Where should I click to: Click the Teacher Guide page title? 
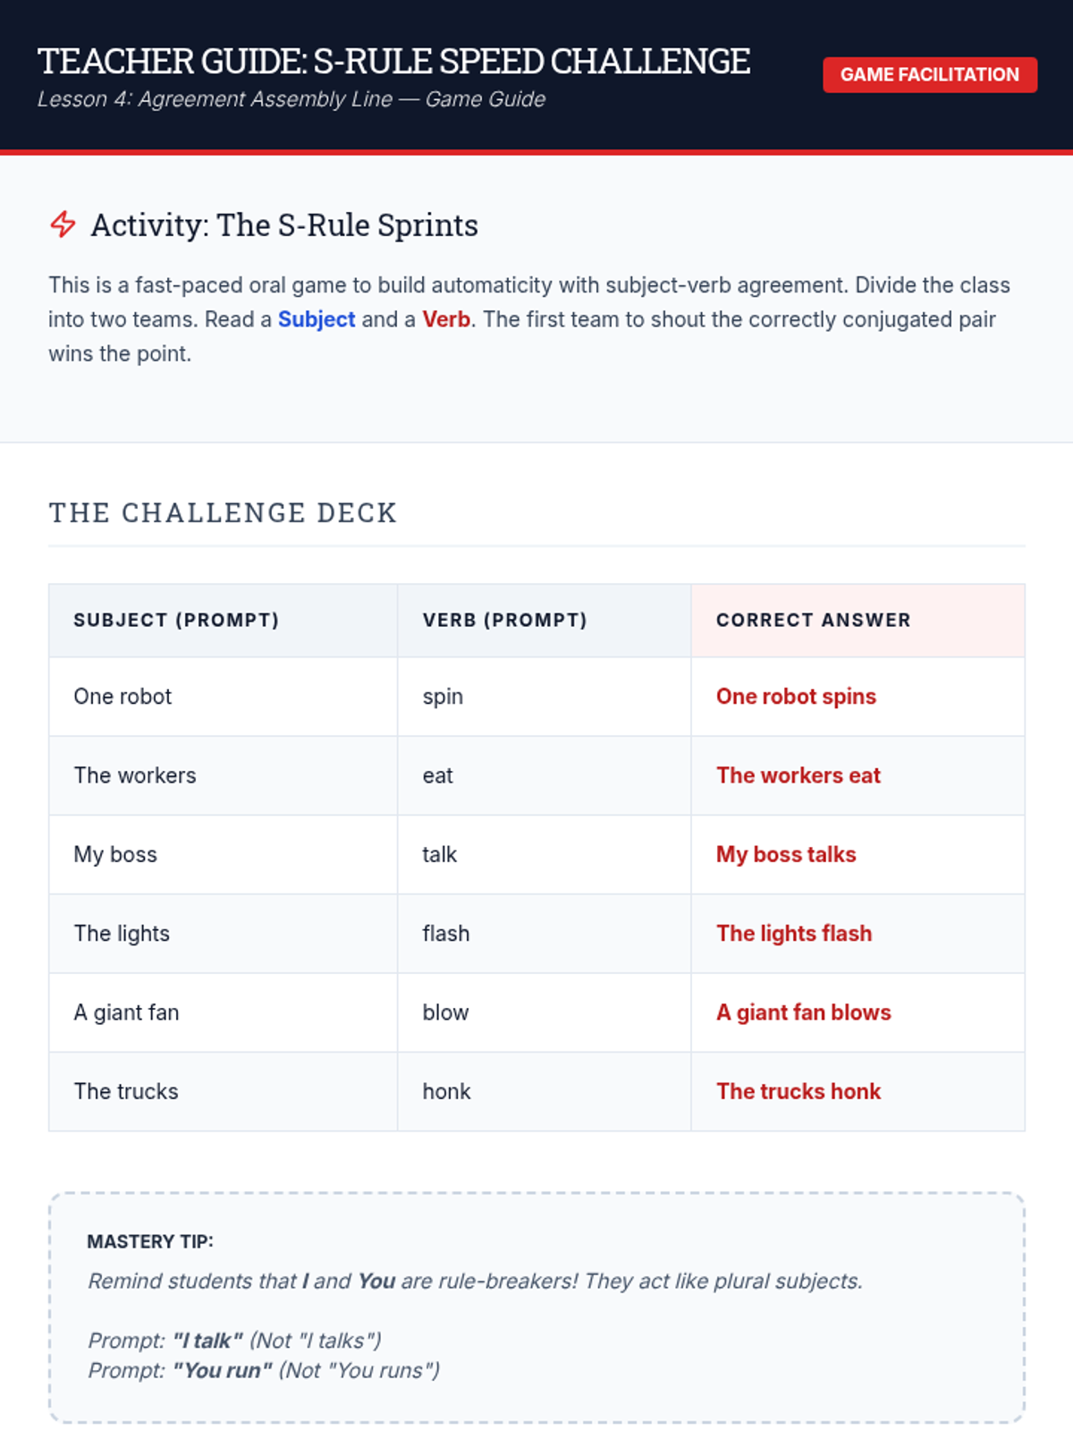coord(393,62)
